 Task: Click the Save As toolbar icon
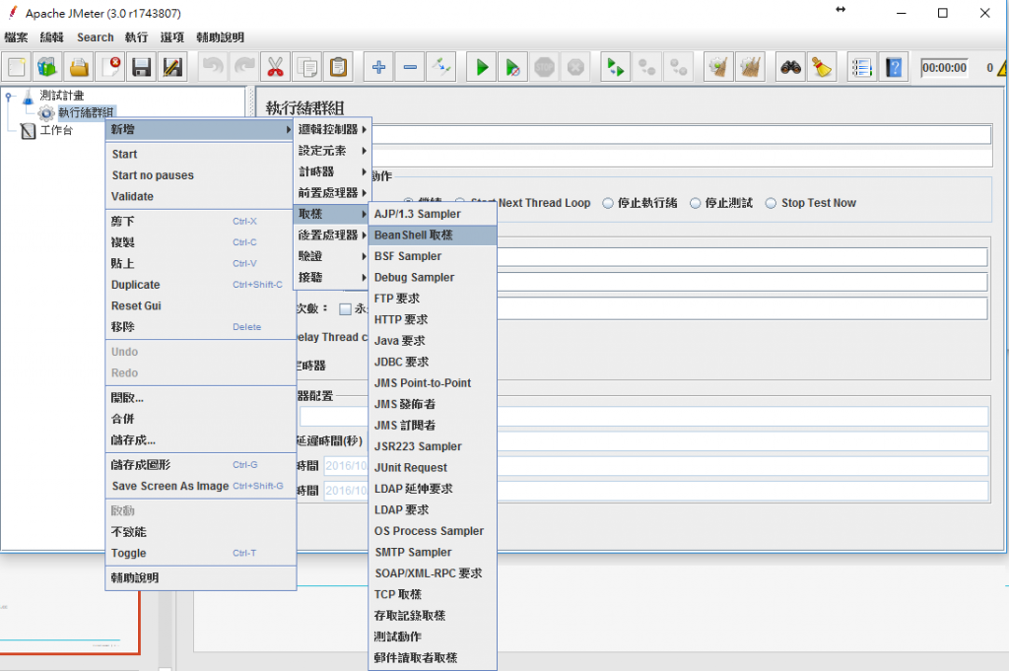coord(172,68)
